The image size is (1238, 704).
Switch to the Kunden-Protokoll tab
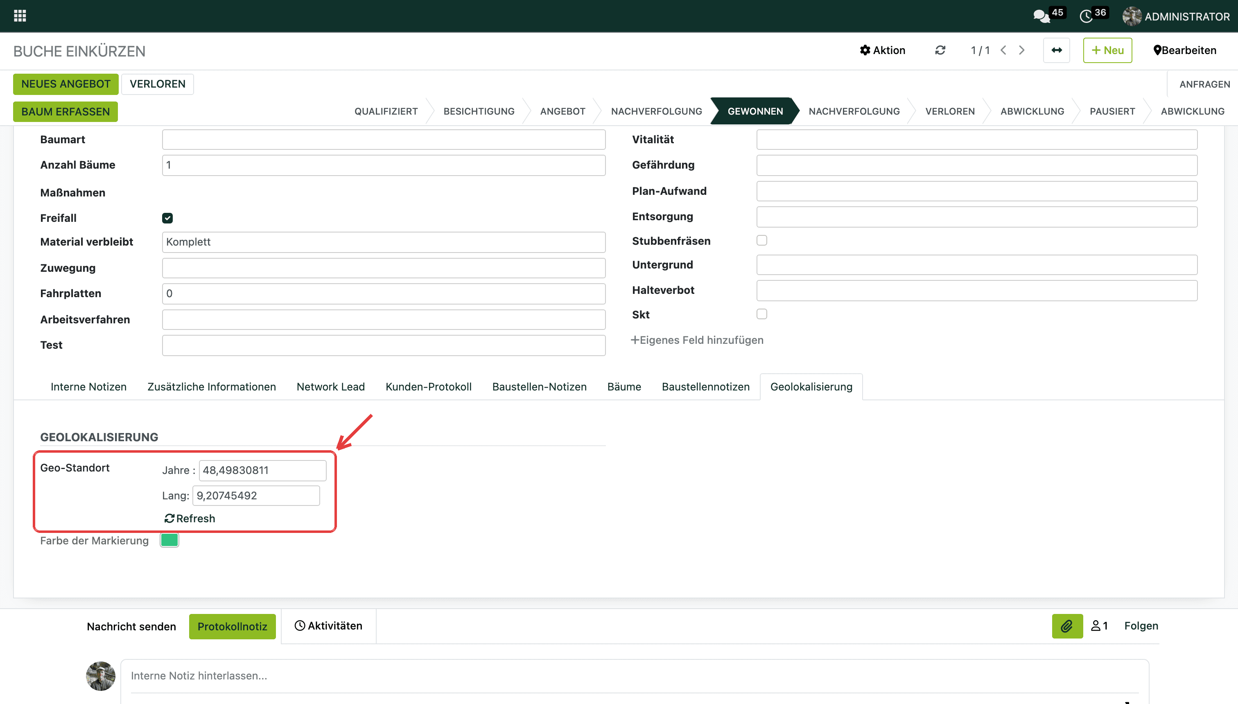pos(429,387)
